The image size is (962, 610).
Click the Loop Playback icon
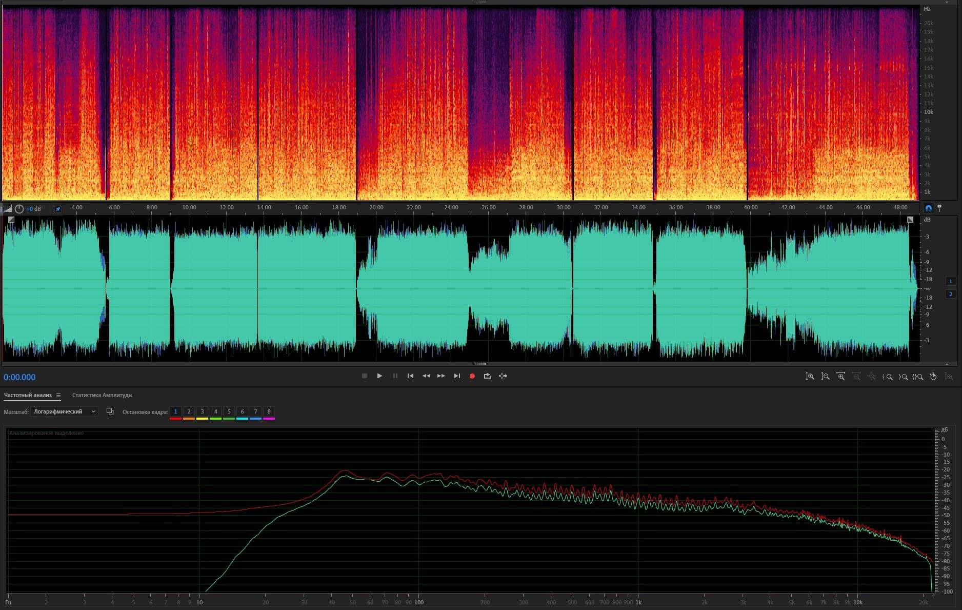pos(487,376)
